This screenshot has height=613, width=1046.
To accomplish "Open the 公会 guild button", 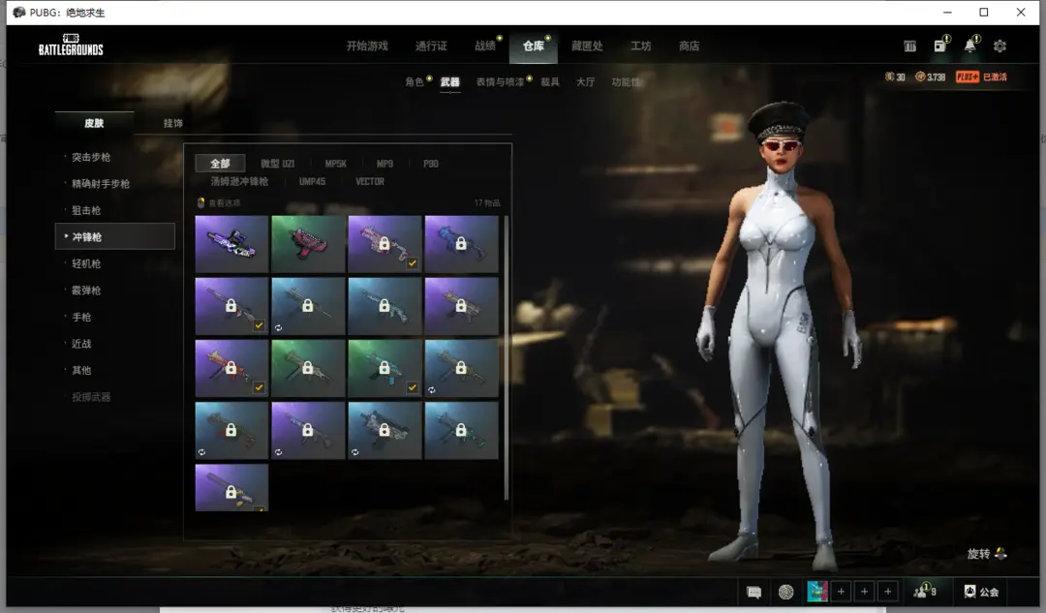I will (981, 592).
